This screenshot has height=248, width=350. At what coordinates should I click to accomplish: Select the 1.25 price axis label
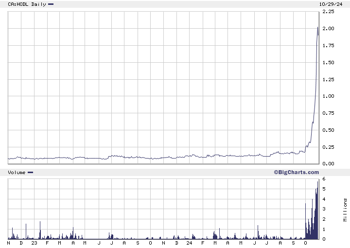point(328,79)
